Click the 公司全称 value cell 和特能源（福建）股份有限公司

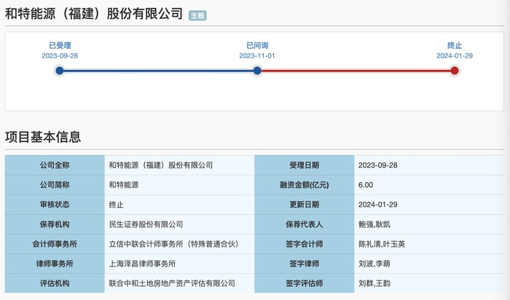(179, 165)
